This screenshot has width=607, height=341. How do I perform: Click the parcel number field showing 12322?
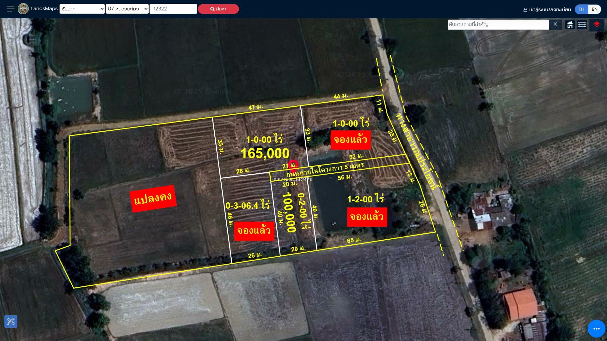[x=173, y=9]
